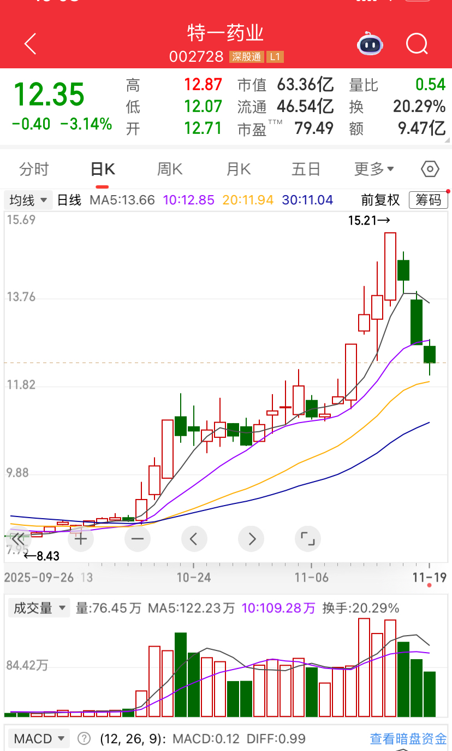
Task: Tap the purple 10:12.85 MA label
Action: coord(189,200)
